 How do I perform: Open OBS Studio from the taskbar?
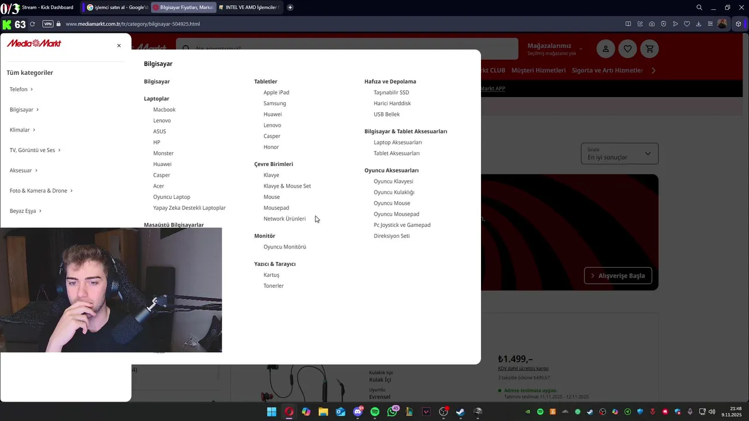click(444, 412)
